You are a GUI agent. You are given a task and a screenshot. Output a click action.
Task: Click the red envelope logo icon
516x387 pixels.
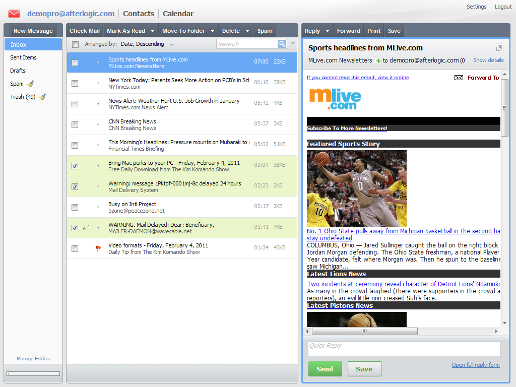coord(14,14)
